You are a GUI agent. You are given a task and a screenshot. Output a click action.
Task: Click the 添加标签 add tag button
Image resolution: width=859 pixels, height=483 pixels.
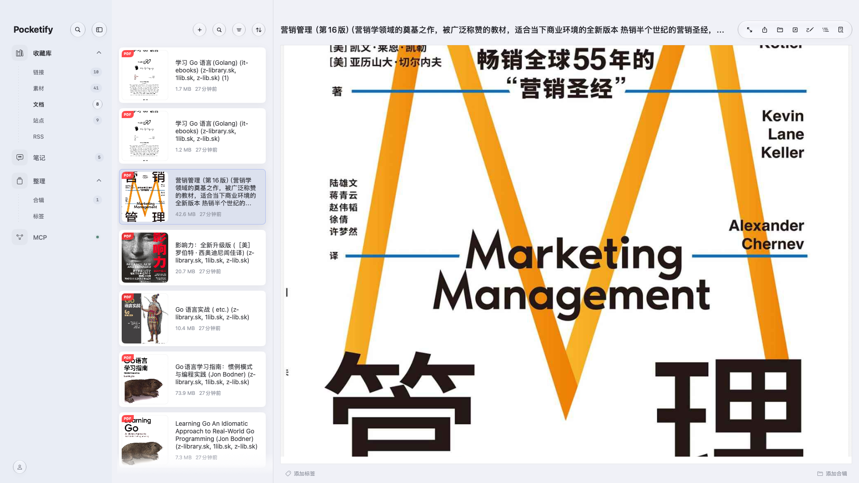coord(300,474)
